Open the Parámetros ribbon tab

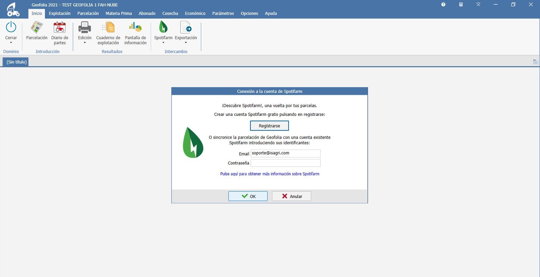click(223, 14)
